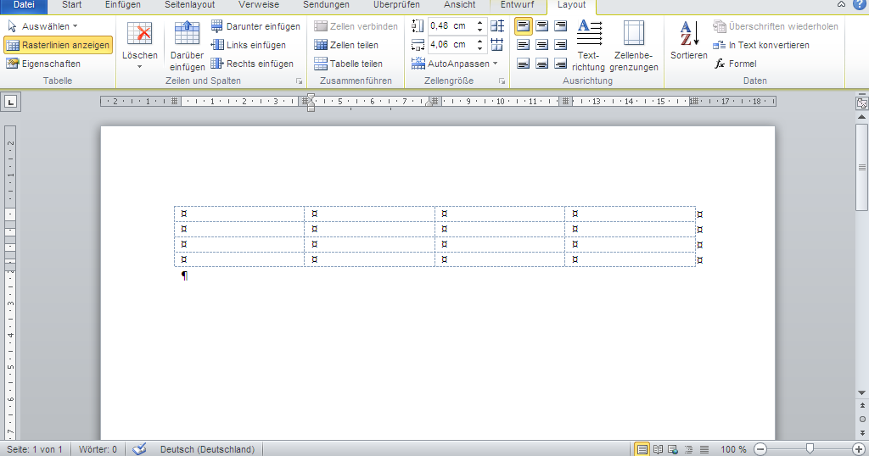Viewport: 869px width, 456px height.
Task: Switch to the Entwurf tab
Action: coord(517,6)
